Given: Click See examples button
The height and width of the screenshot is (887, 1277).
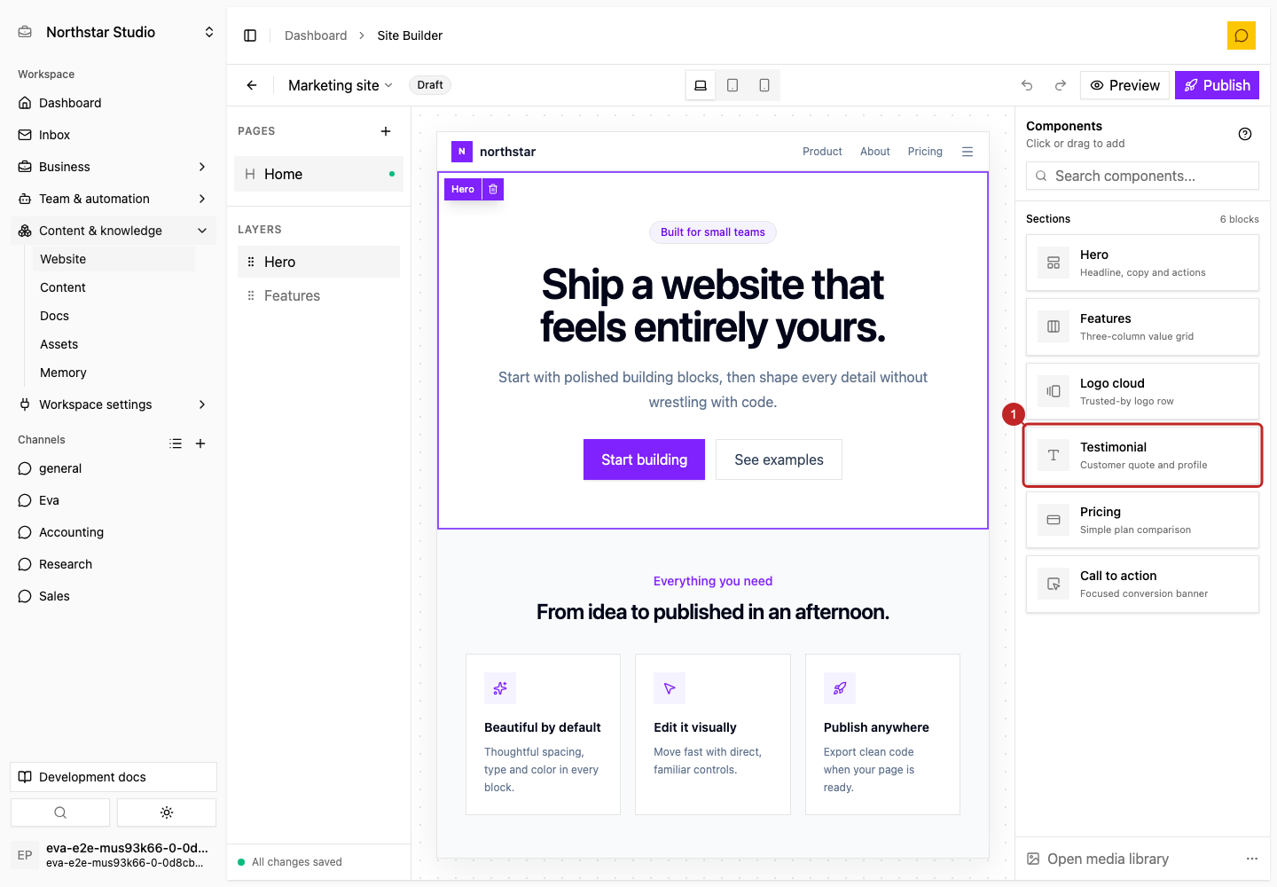Looking at the screenshot, I should click(779, 459).
